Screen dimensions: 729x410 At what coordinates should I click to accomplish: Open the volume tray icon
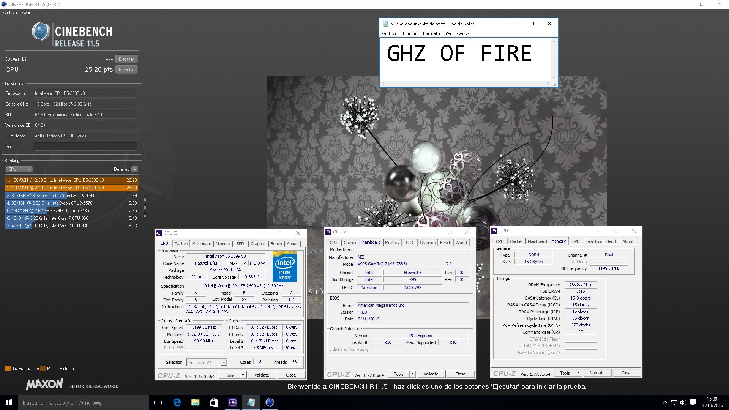click(x=683, y=402)
